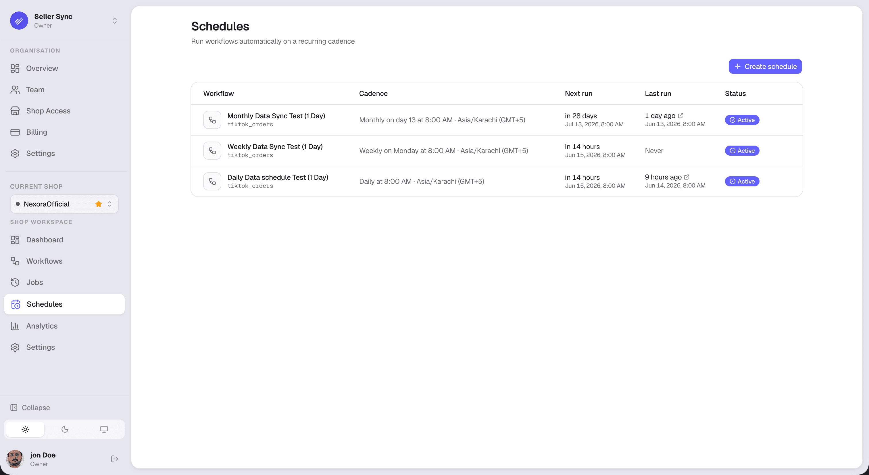Log out using the sign-out icon
This screenshot has height=475, width=869.
114,459
